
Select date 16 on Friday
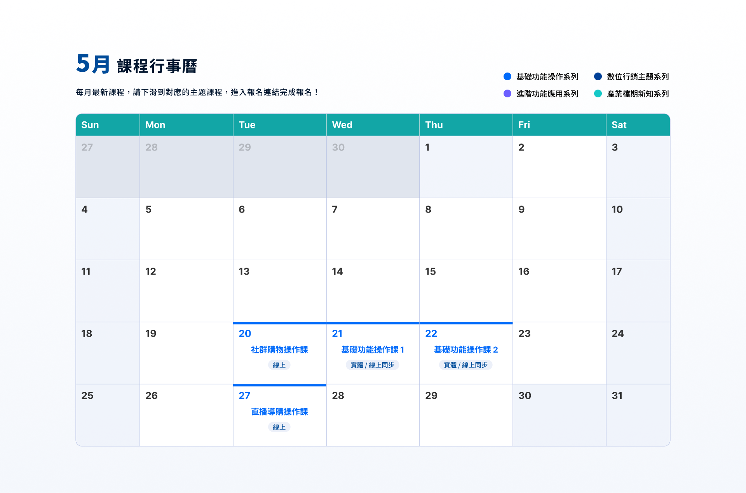click(x=524, y=272)
